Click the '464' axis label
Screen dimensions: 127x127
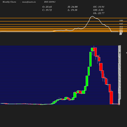[x=121, y=27]
